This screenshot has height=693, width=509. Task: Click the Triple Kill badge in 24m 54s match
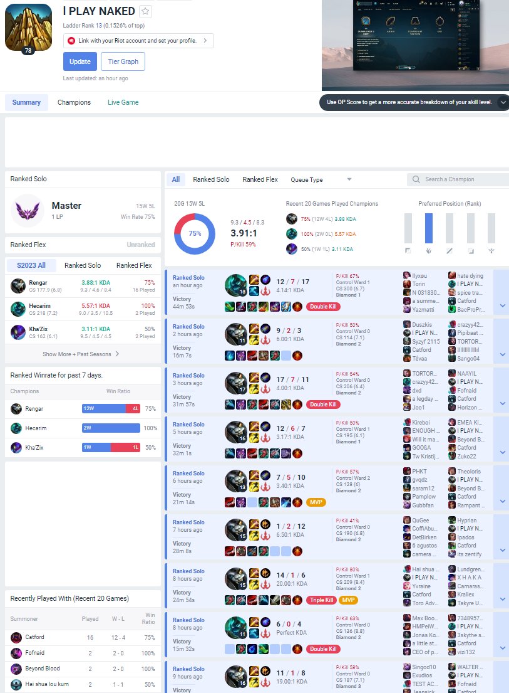pos(321,600)
